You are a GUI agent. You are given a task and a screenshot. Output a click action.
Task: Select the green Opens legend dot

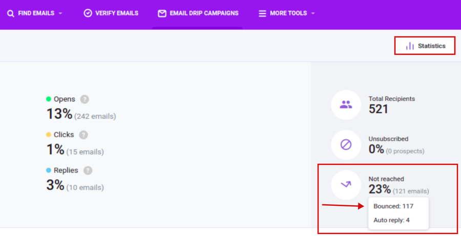coord(49,99)
